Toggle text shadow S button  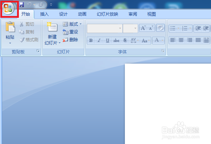click(125, 41)
